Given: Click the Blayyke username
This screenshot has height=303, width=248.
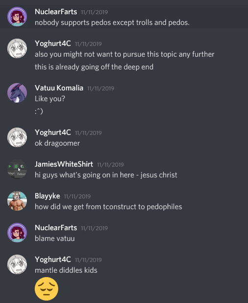Looking at the screenshot, I should tap(47, 196).
